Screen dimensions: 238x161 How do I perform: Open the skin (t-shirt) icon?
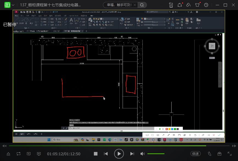197,5
